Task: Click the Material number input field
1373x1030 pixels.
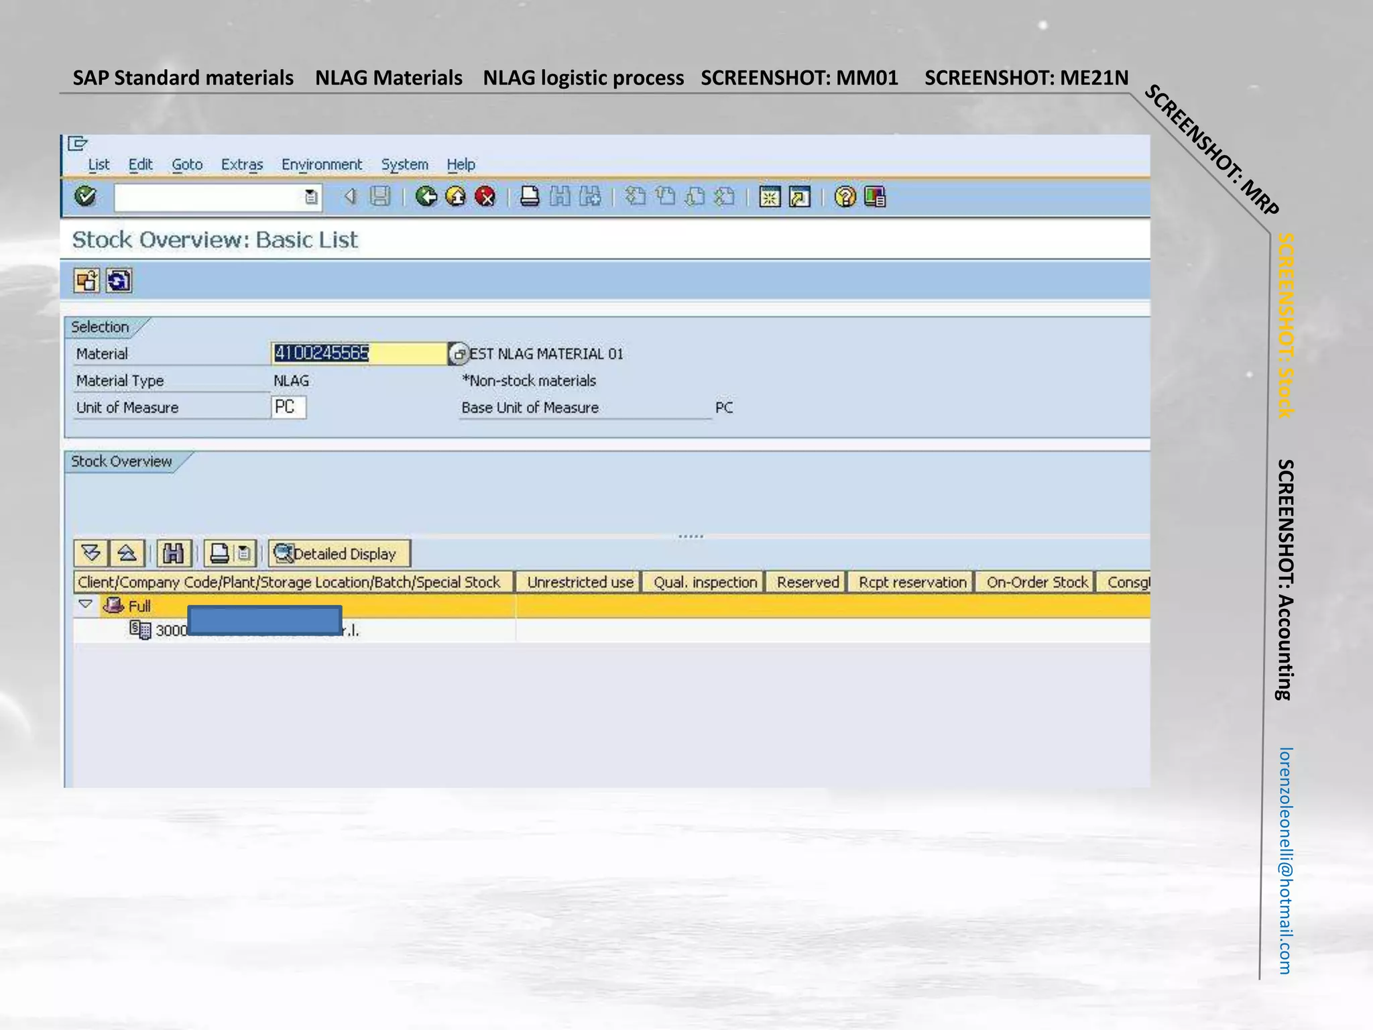Action: 359,353
